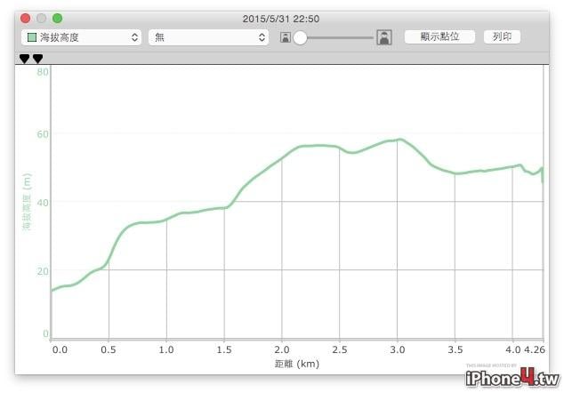The image size is (564, 393).
Task: Click the 1.0 distance axis label
Action: click(x=166, y=349)
